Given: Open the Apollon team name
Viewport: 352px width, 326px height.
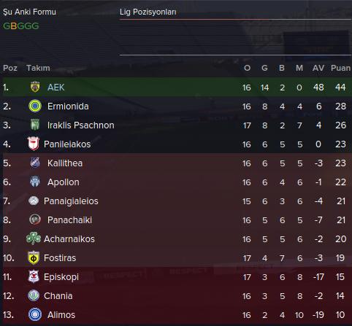Looking at the screenshot, I should pos(64,182).
